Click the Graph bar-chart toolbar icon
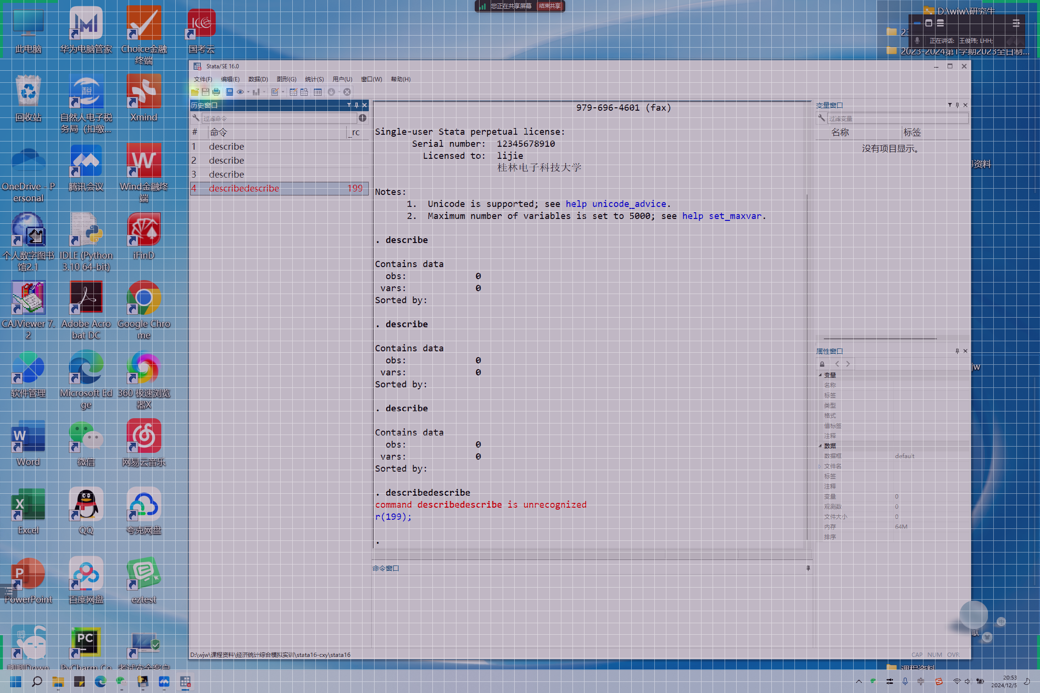 [x=256, y=92]
